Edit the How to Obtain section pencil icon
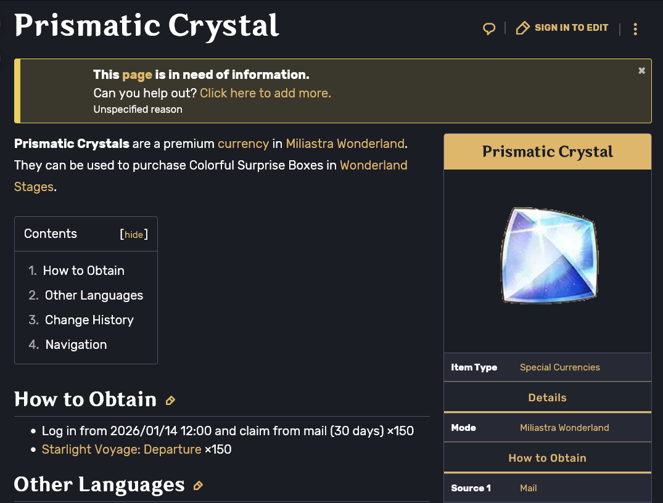The height and width of the screenshot is (503, 663). pyautogui.click(x=171, y=401)
